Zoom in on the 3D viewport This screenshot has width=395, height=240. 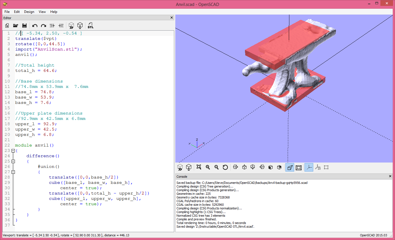[208, 167]
